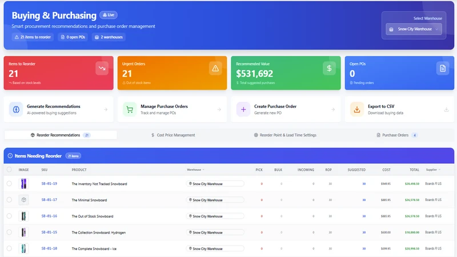
Task: Click the Boards R US supplier for SB-01-16
Action: coord(433,216)
